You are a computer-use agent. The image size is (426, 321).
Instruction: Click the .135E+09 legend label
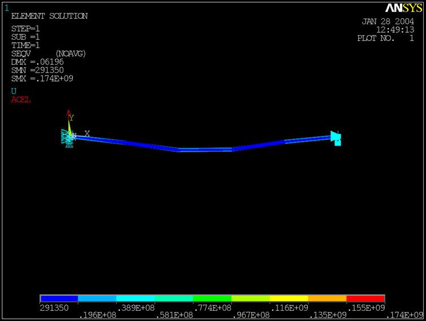click(328, 315)
